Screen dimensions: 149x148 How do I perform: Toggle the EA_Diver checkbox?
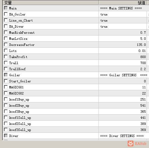6,26
